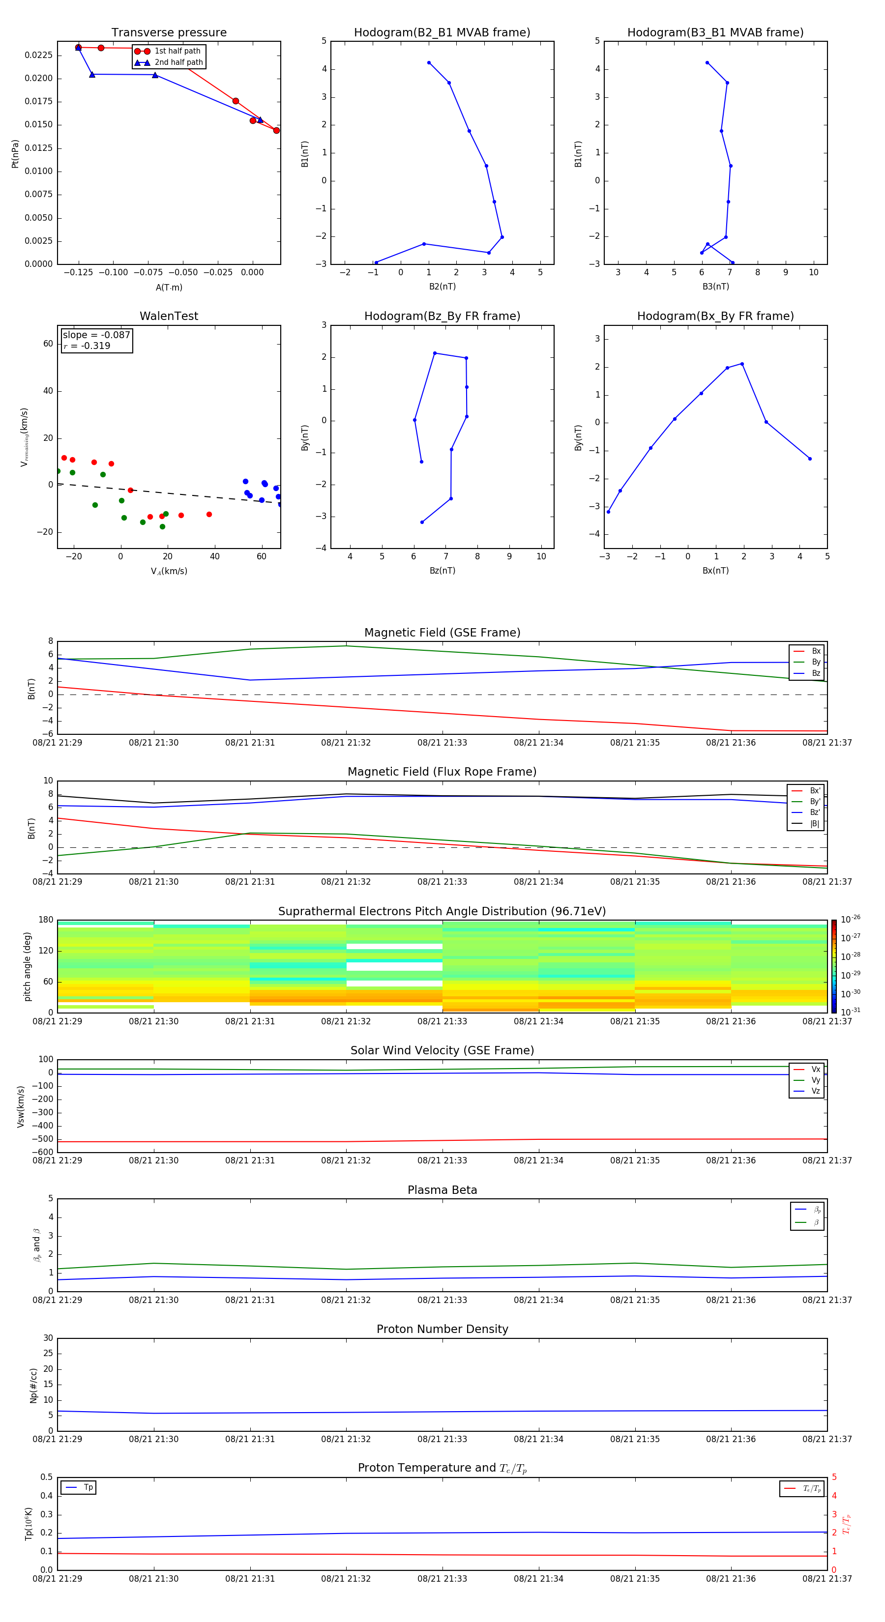Screen dimensions: 885x1622
Task: Click the 'Bz(nT)' x-axis label
Action: click(x=442, y=571)
